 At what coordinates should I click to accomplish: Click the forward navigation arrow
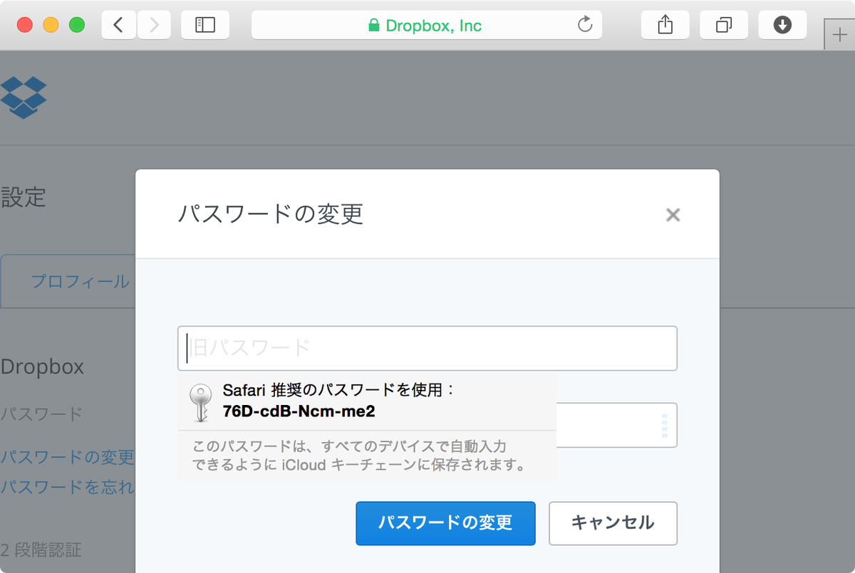pyautogui.click(x=154, y=26)
